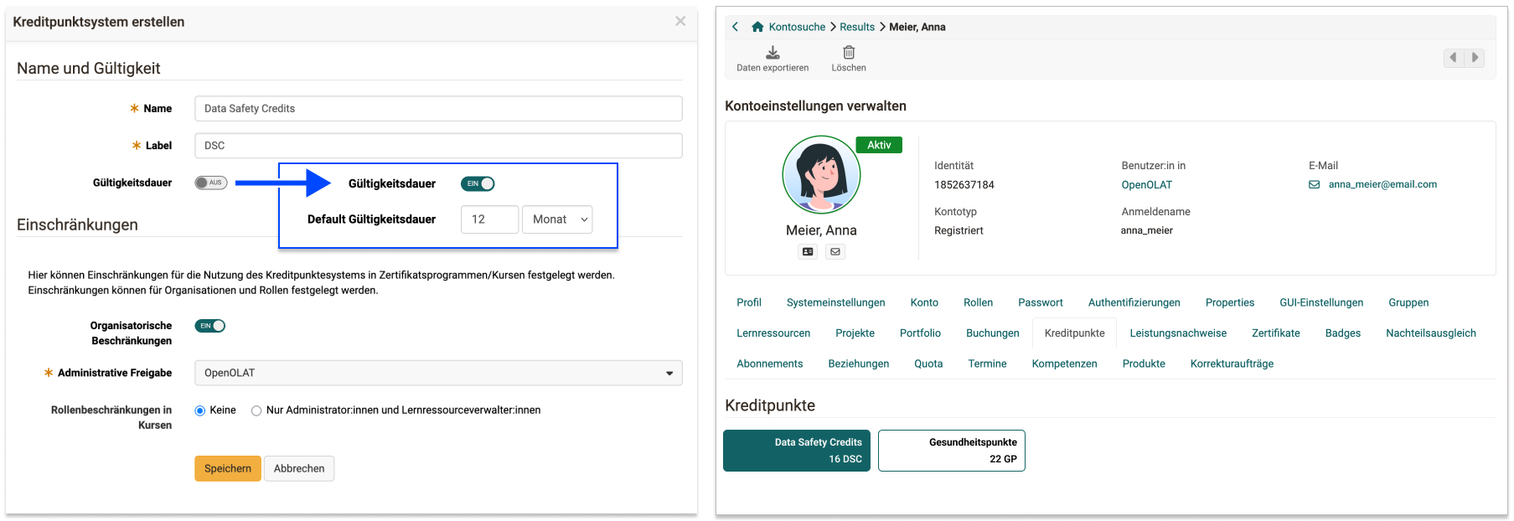Click the OpenOLAT organisation link
The height and width of the screenshot is (521, 1514).
1146,184
